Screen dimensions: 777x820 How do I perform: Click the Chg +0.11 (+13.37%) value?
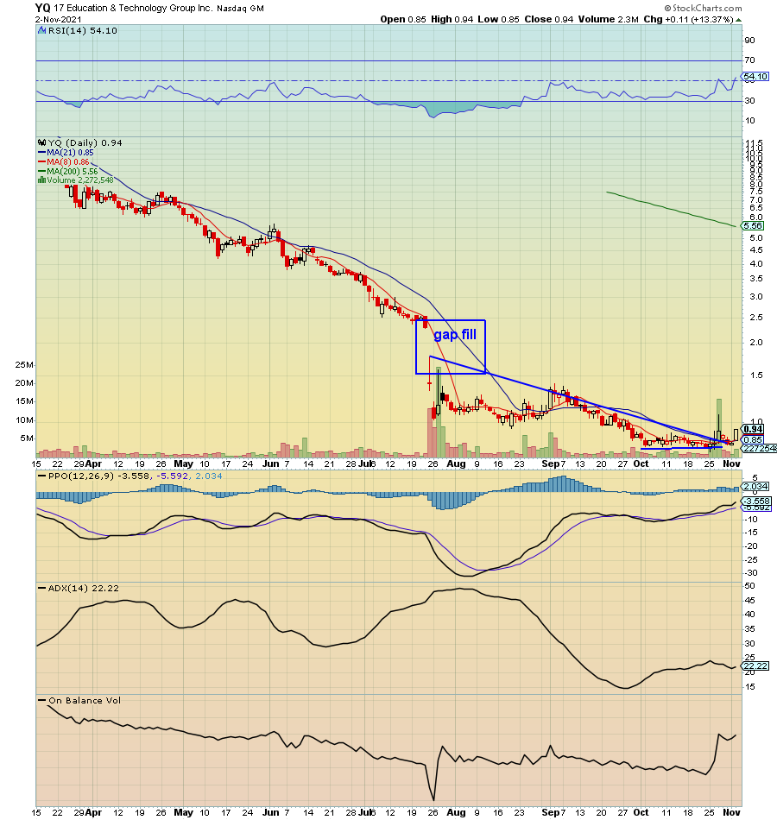point(688,19)
